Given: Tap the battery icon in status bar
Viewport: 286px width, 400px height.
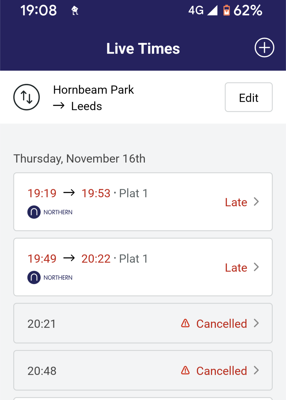Looking at the screenshot, I should pyautogui.click(x=226, y=11).
